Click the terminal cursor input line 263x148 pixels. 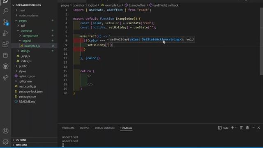(63, 145)
